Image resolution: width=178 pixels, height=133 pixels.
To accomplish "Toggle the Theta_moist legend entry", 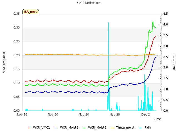I will click(122, 127).
